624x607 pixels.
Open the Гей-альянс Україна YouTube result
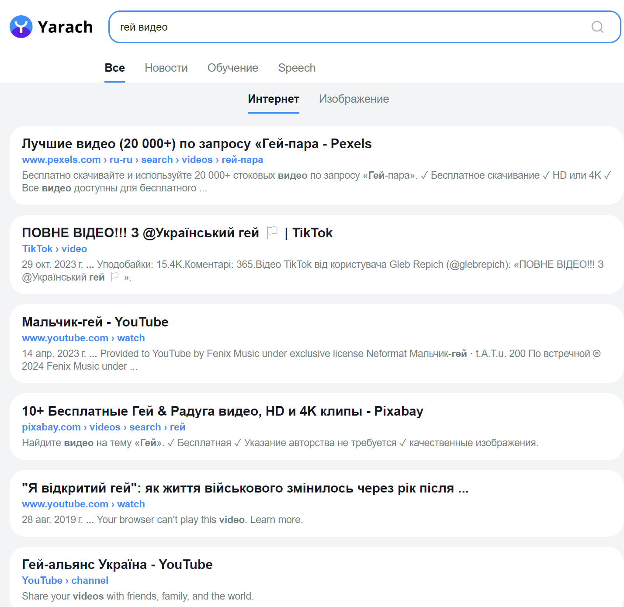(117, 565)
